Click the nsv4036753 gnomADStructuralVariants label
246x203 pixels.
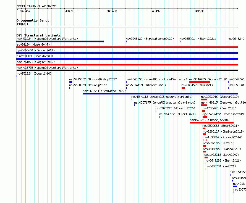(x=47, y=68)
